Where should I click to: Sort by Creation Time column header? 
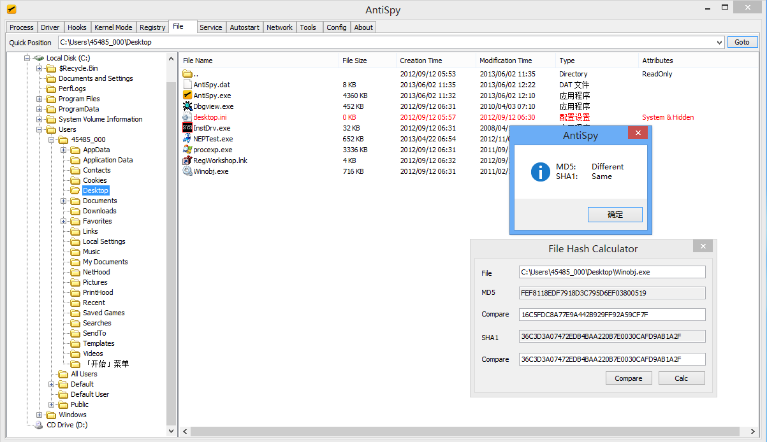[436, 61]
